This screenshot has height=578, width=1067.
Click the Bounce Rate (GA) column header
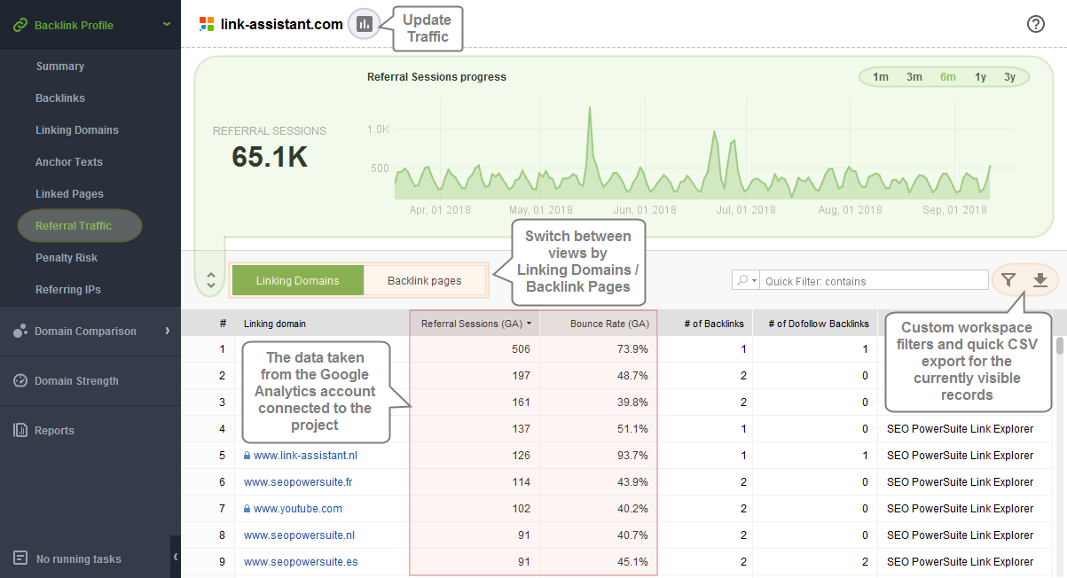[599, 324]
